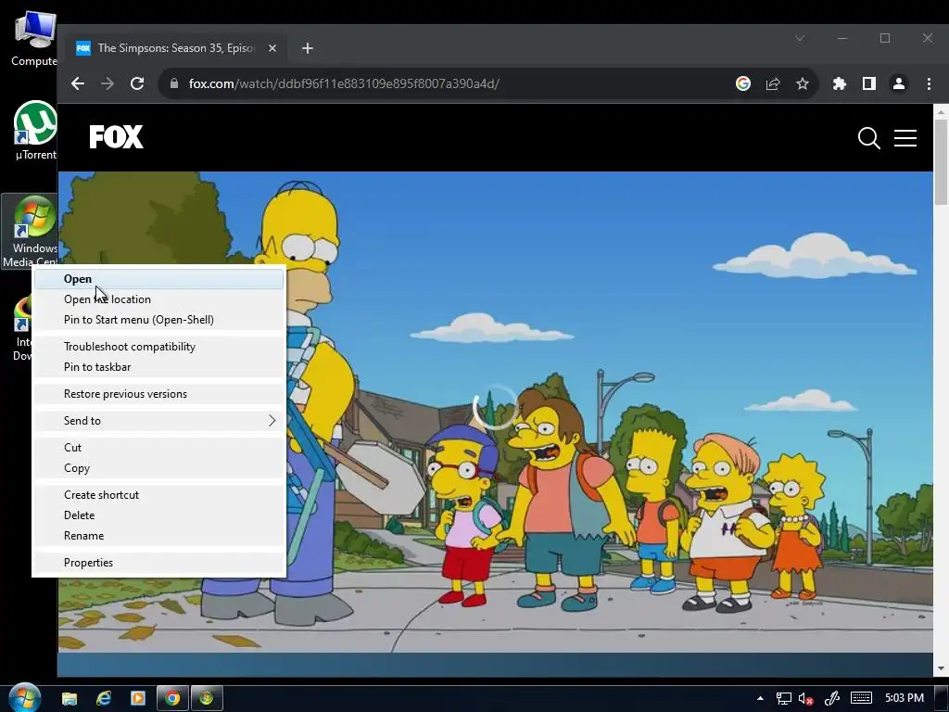Screen dimensions: 949x712
Task: Open the FOX site search magnifier
Action: (868, 138)
